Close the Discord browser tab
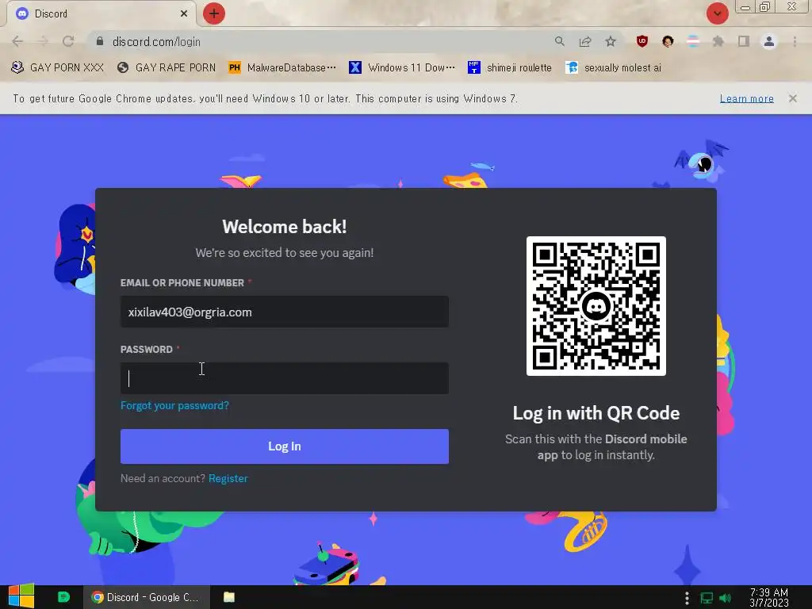Image resolution: width=812 pixels, height=609 pixels. [x=184, y=13]
